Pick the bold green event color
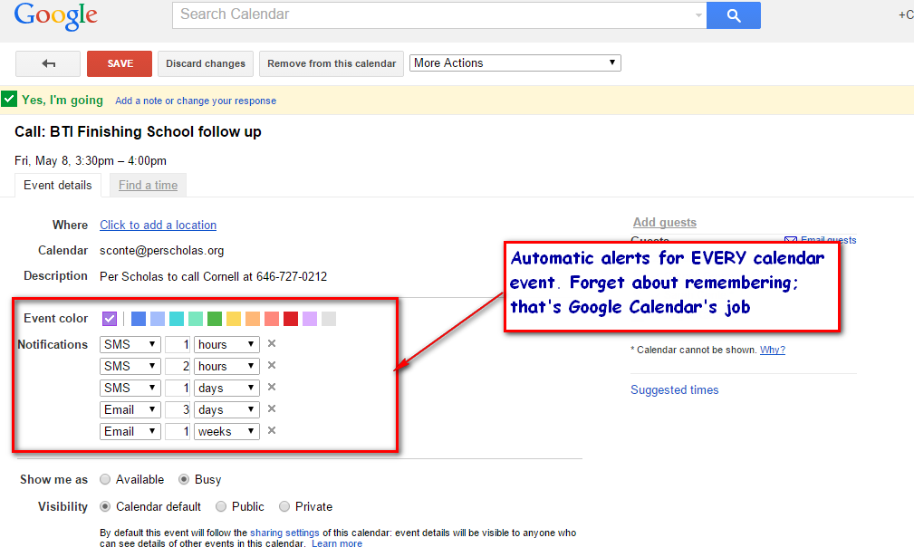Image resolution: width=914 pixels, height=557 pixels. pyautogui.click(x=215, y=319)
